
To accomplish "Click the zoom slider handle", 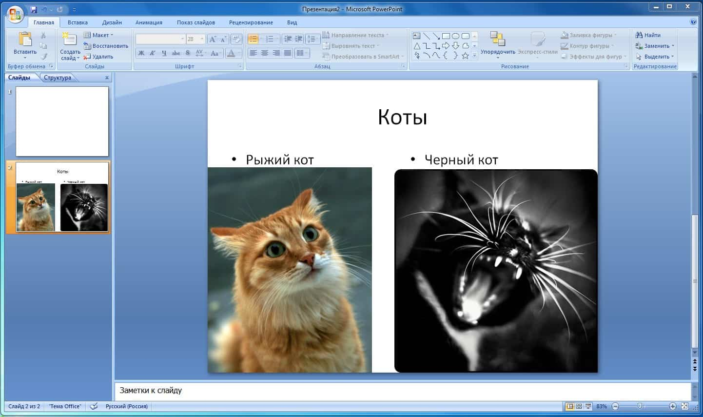I will (640, 406).
